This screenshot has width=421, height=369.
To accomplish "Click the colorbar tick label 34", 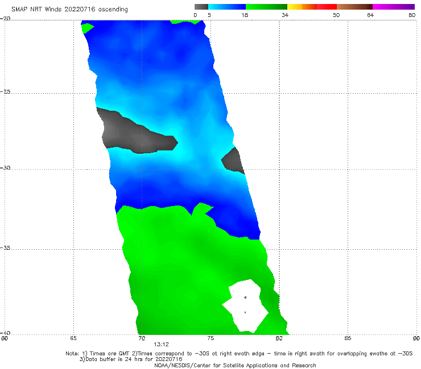I will [x=285, y=15].
